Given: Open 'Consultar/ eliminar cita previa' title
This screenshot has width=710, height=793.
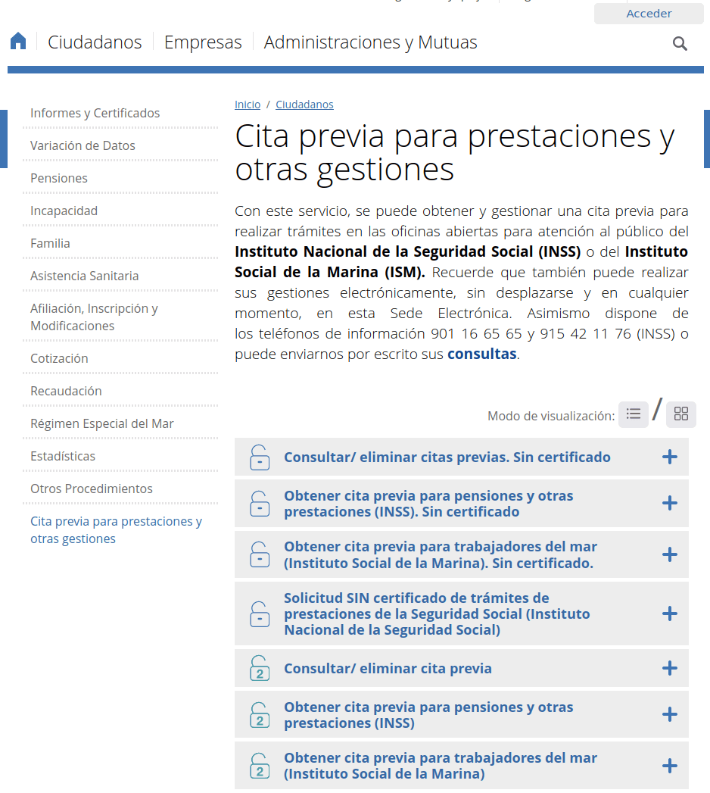Looking at the screenshot, I should 388,669.
